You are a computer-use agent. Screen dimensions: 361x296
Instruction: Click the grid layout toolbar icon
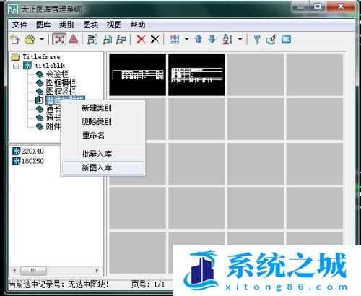(x=175, y=39)
